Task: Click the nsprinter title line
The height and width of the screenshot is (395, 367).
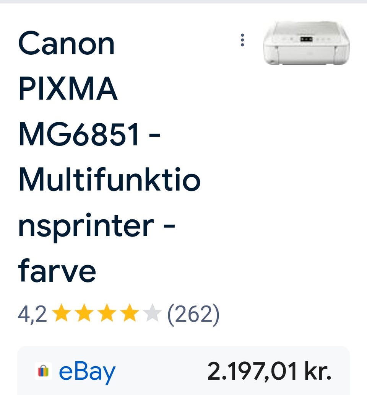Action: (x=86, y=226)
